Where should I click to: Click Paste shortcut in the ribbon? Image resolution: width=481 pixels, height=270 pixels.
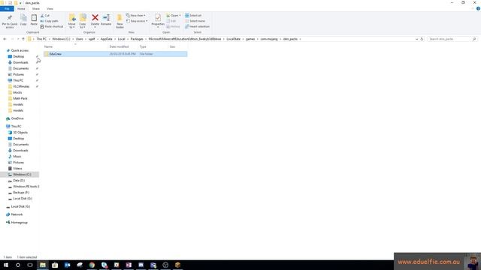[52, 27]
